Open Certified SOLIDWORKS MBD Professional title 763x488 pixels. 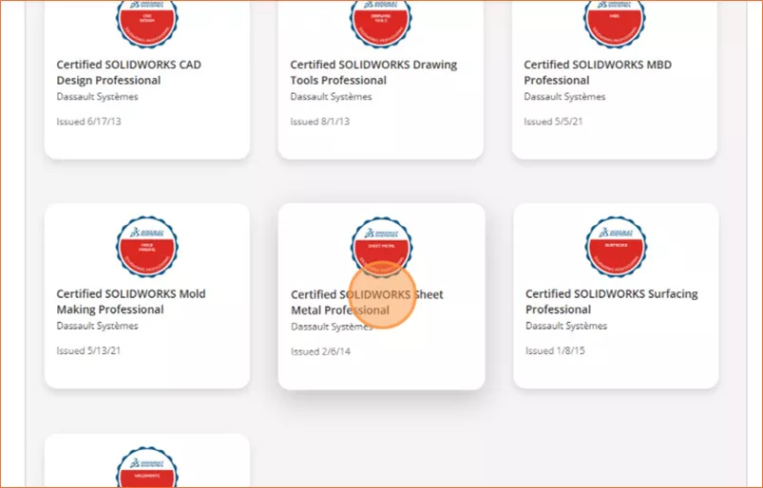pyautogui.click(x=598, y=72)
